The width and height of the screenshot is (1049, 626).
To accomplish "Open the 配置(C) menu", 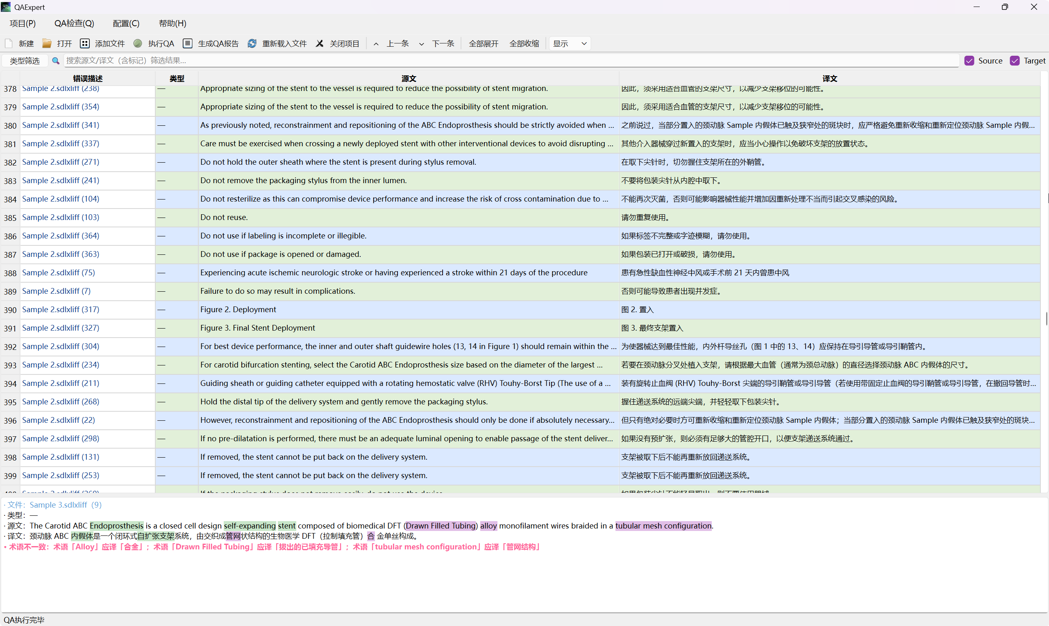I will (126, 23).
